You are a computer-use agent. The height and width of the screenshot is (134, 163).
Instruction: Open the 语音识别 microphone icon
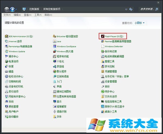tap(55, 111)
